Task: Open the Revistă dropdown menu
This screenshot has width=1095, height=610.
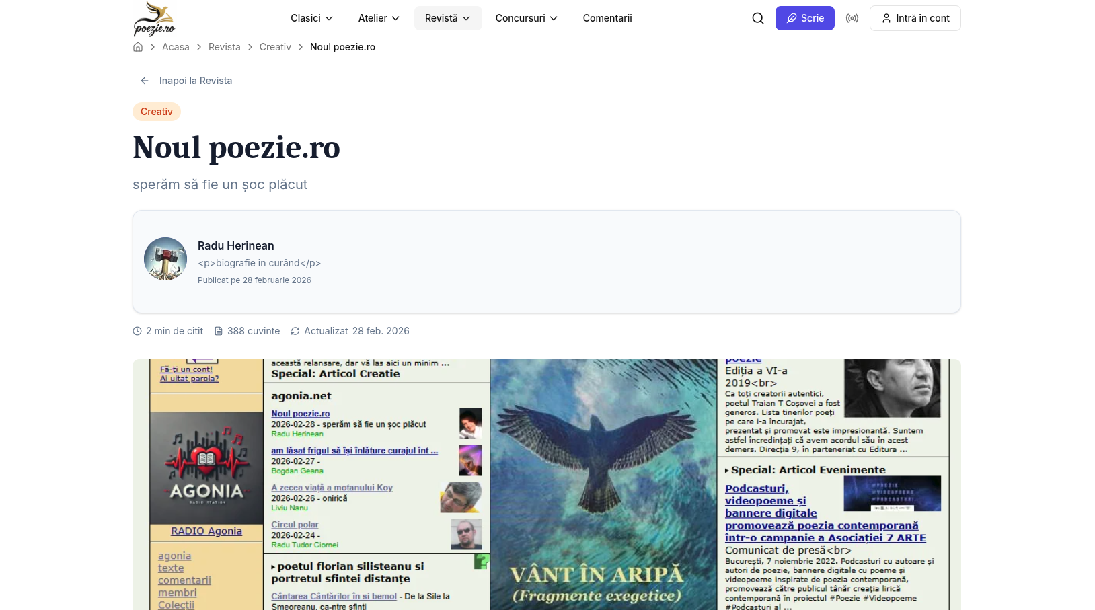Action: [x=447, y=18]
